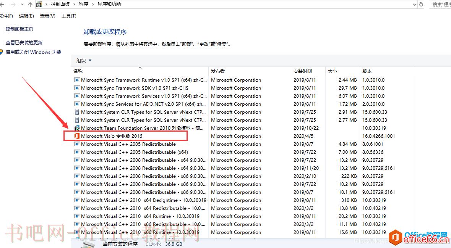
Task: Click icon of C++ 2010 x64 Redistributable
Action: 77,208
